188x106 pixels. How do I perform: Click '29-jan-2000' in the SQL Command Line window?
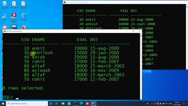click(x=105, y=53)
